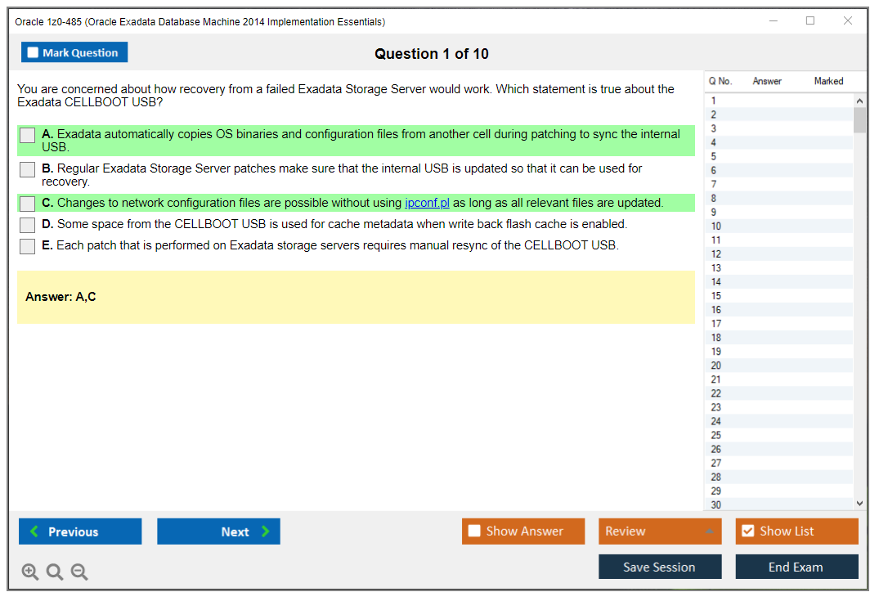Image resolution: width=879 pixels, height=601 pixels.
Task: Select question 25 in the list
Action: pyautogui.click(x=716, y=435)
